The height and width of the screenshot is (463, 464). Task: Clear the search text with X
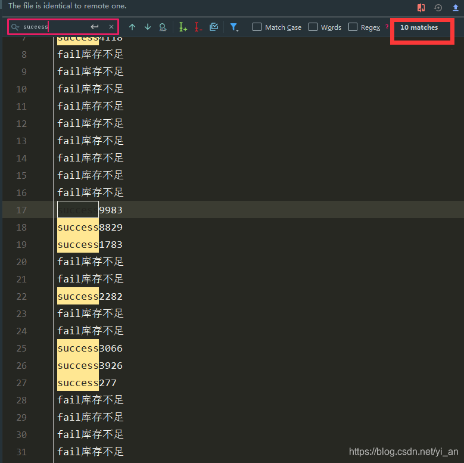[x=111, y=27]
